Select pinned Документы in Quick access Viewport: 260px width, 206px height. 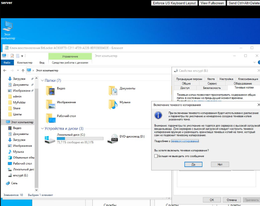point(21,85)
